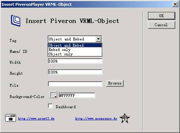
Task: Click the Piveron logo icon
Action: (x=16, y=20)
